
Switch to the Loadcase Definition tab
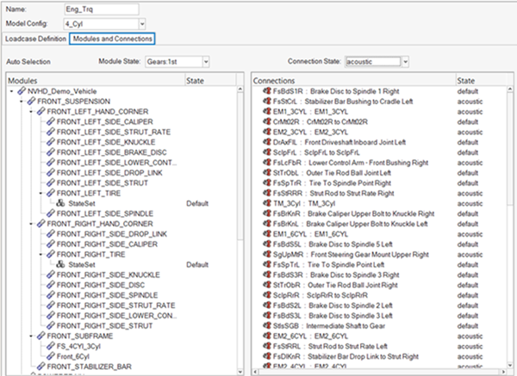34,40
